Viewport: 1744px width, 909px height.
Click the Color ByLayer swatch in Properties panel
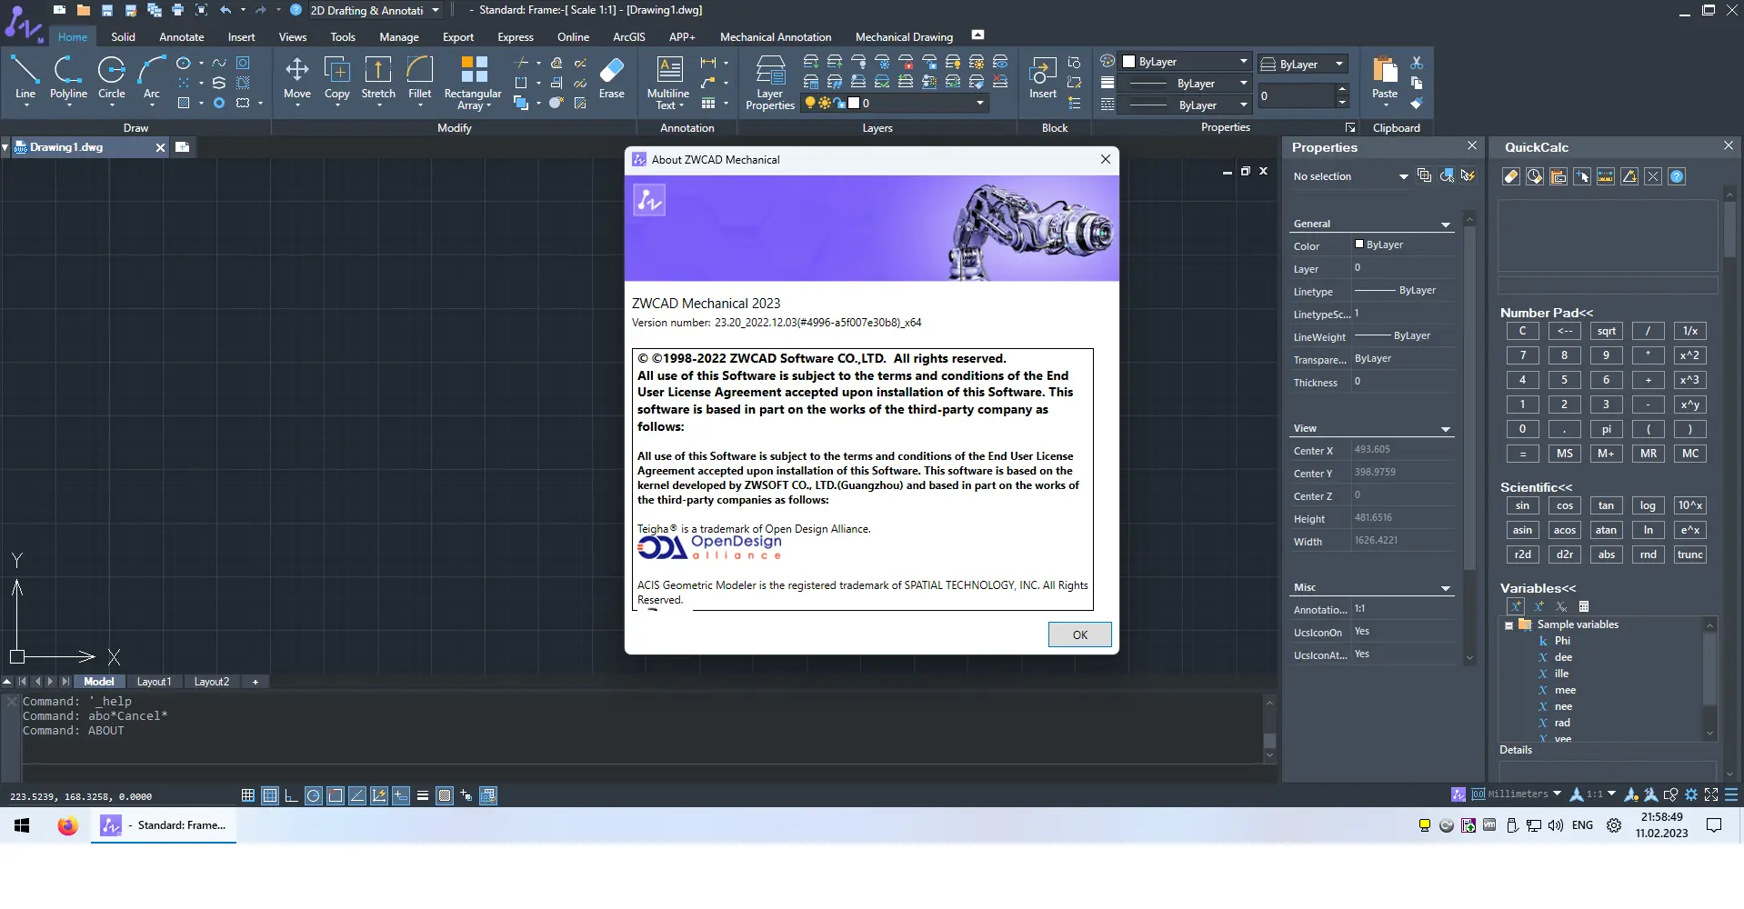point(1359,245)
